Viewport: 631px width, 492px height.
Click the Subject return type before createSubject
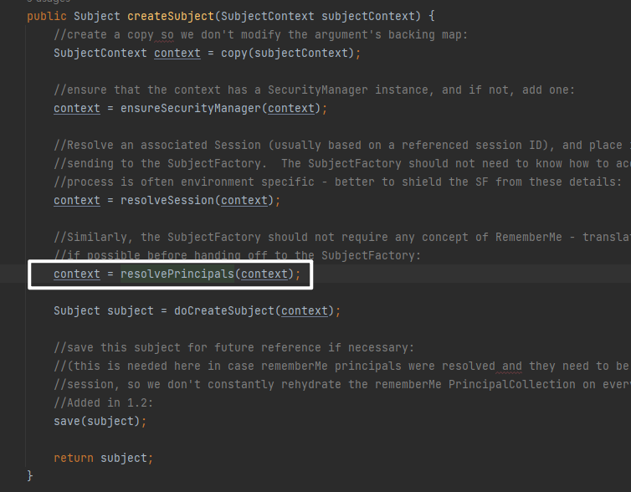97,16
